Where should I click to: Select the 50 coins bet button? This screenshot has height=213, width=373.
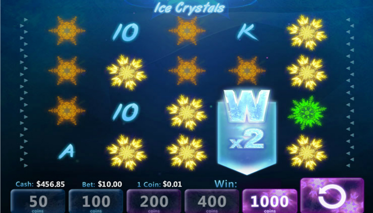pyautogui.click(x=38, y=201)
